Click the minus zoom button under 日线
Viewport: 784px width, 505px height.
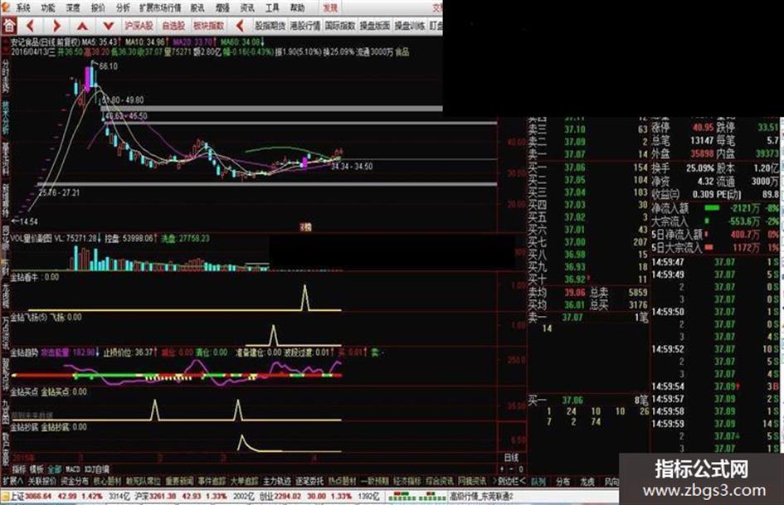tap(511, 469)
